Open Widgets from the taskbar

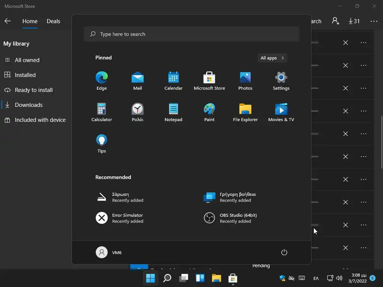tap(200, 278)
